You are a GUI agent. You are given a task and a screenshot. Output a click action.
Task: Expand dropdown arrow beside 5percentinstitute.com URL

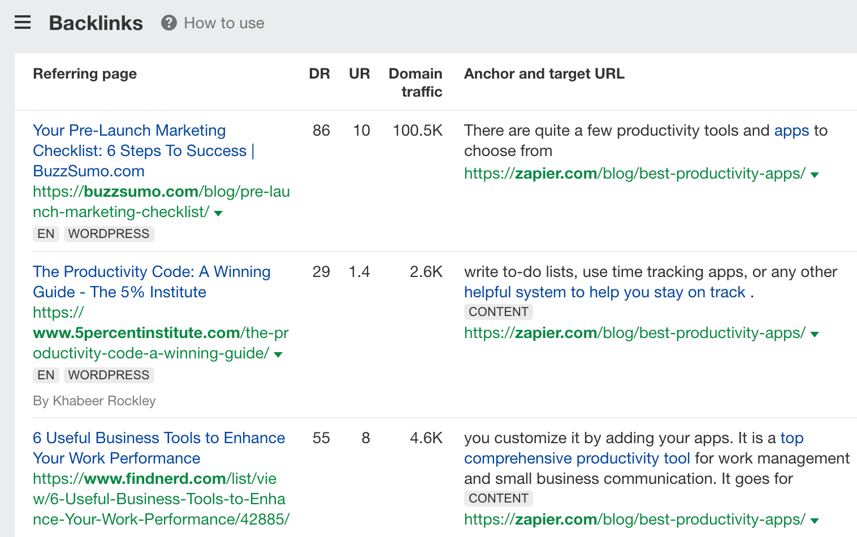[x=278, y=354]
